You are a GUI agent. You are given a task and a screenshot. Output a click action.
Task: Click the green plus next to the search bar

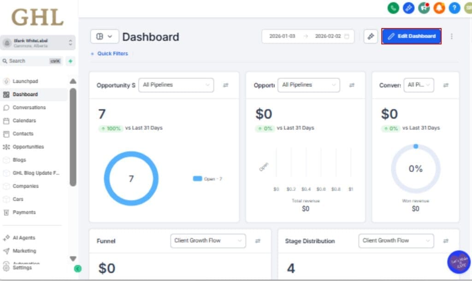click(70, 61)
